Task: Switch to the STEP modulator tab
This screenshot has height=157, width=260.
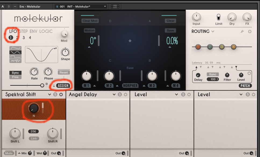Action: [x=23, y=31]
